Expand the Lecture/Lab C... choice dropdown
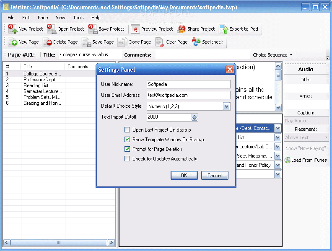The width and height of the screenshot is (332, 251). (278, 147)
